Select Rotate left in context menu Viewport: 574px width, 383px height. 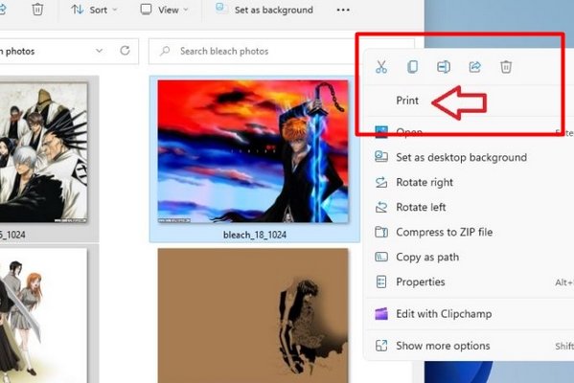(x=421, y=207)
